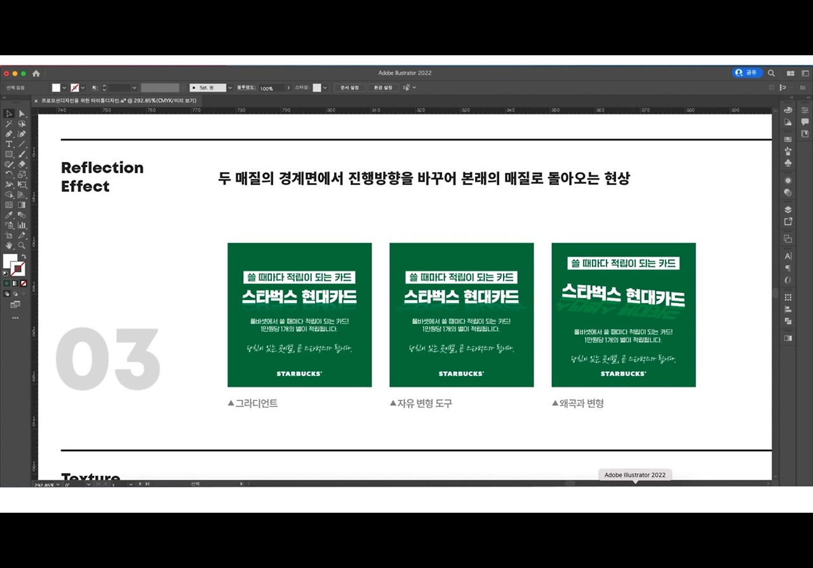The height and width of the screenshot is (568, 813).
Task: Click the Home icon in the title bar
Action: (x=36, y=73)
